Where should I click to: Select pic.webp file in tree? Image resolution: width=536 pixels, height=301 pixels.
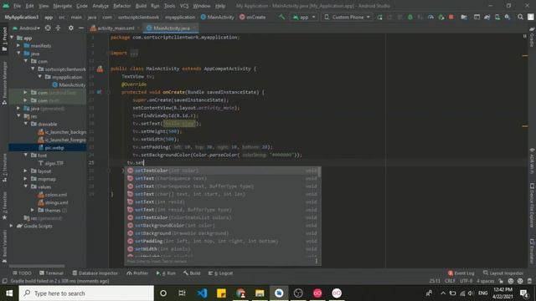tap(51, 147)
